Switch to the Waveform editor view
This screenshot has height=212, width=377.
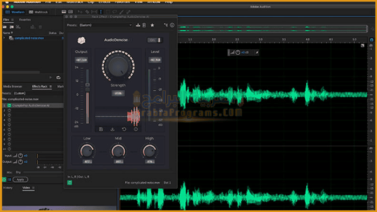pos(15,12)
